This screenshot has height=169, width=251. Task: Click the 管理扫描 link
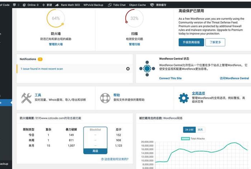pos(134,44)
